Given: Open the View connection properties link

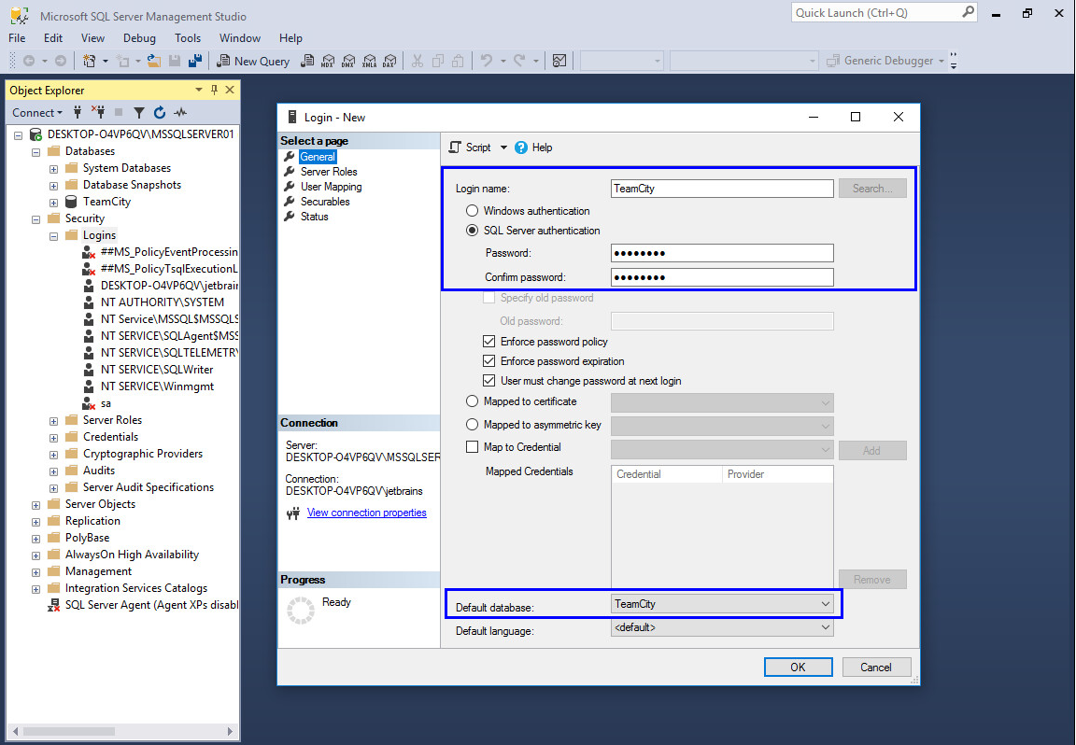Looking at the screenshot, I should point(366,513).
